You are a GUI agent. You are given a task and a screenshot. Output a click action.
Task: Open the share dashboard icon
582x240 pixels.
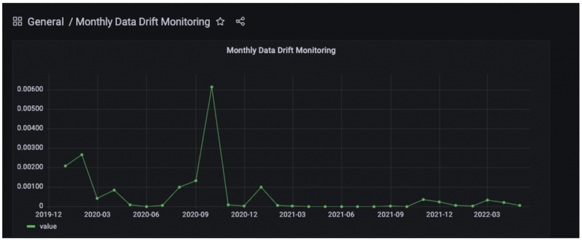point(240,22)
